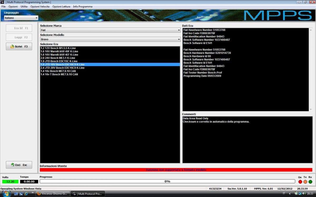Click the Leggi F2 read button
Image resolution: width=316 pixels, height=197 pixels.
pos(19,37)
